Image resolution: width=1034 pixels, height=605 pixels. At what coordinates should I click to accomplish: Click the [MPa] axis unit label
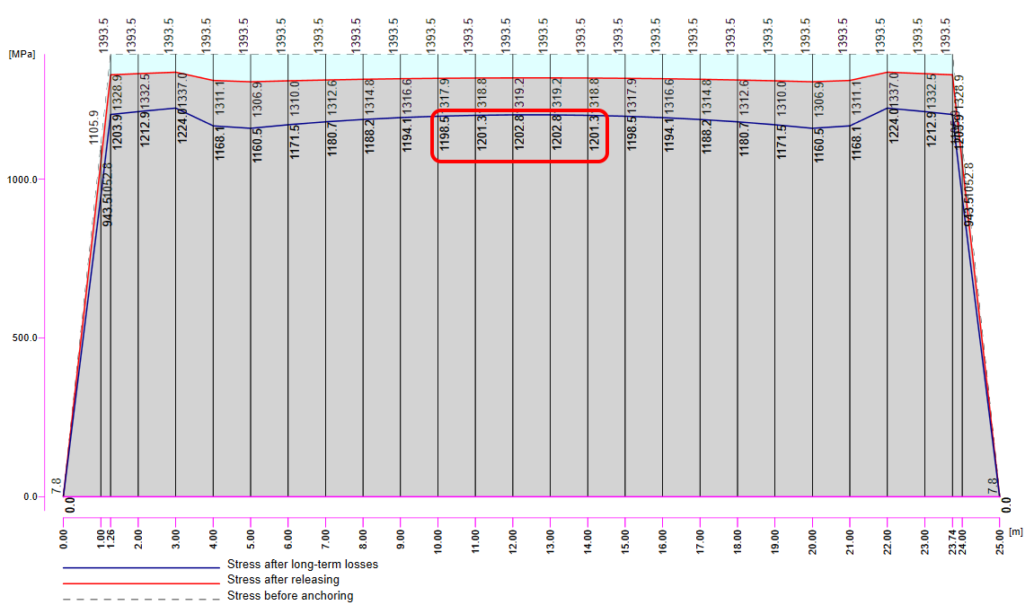pos(22,54)
